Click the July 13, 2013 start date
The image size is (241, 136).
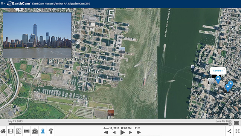point(15,121)
